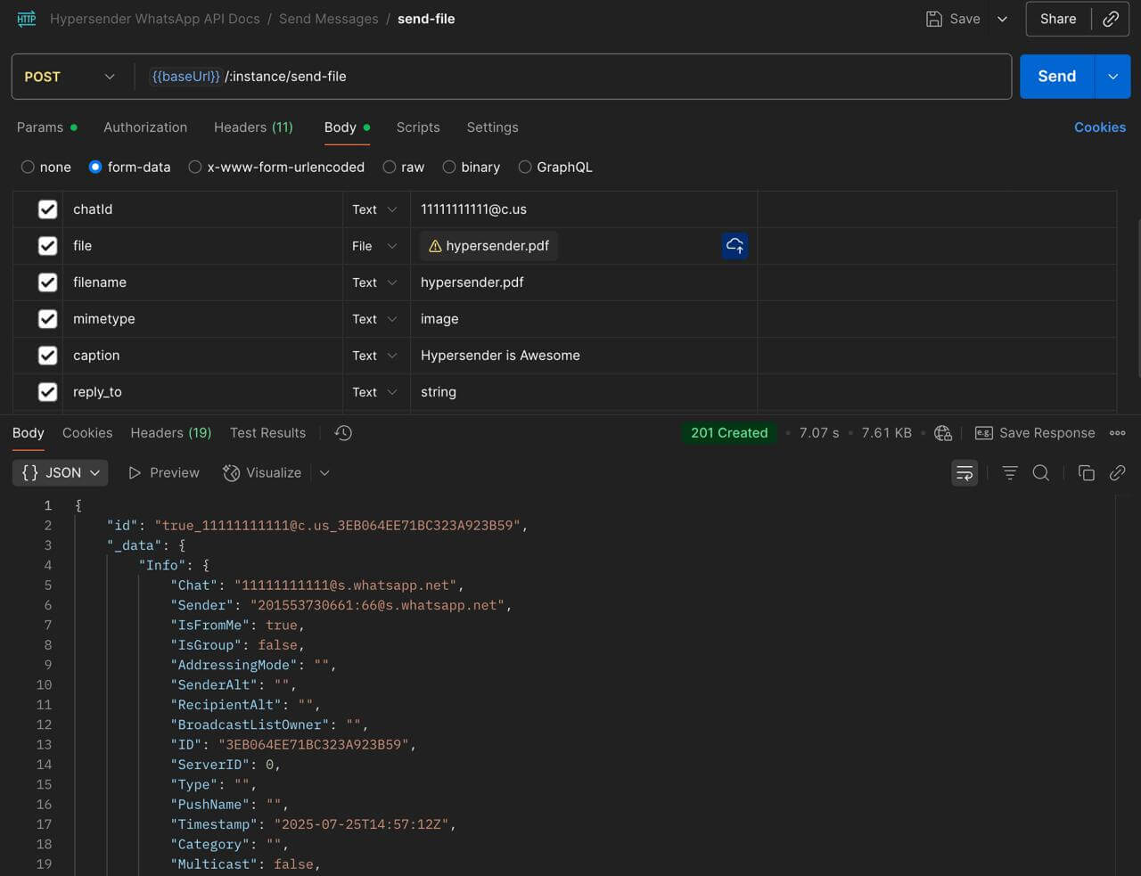Open the POST method dropdown

coord(70,77)
